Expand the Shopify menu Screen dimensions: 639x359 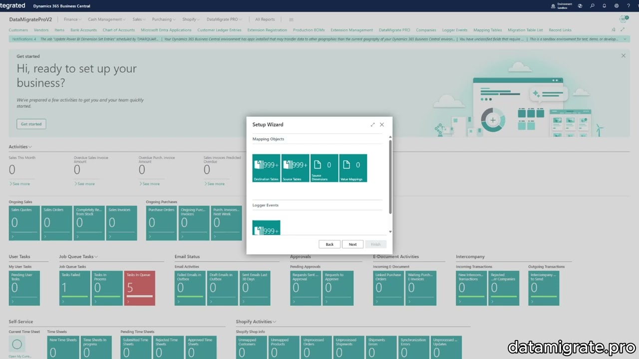tap(191, 19)
